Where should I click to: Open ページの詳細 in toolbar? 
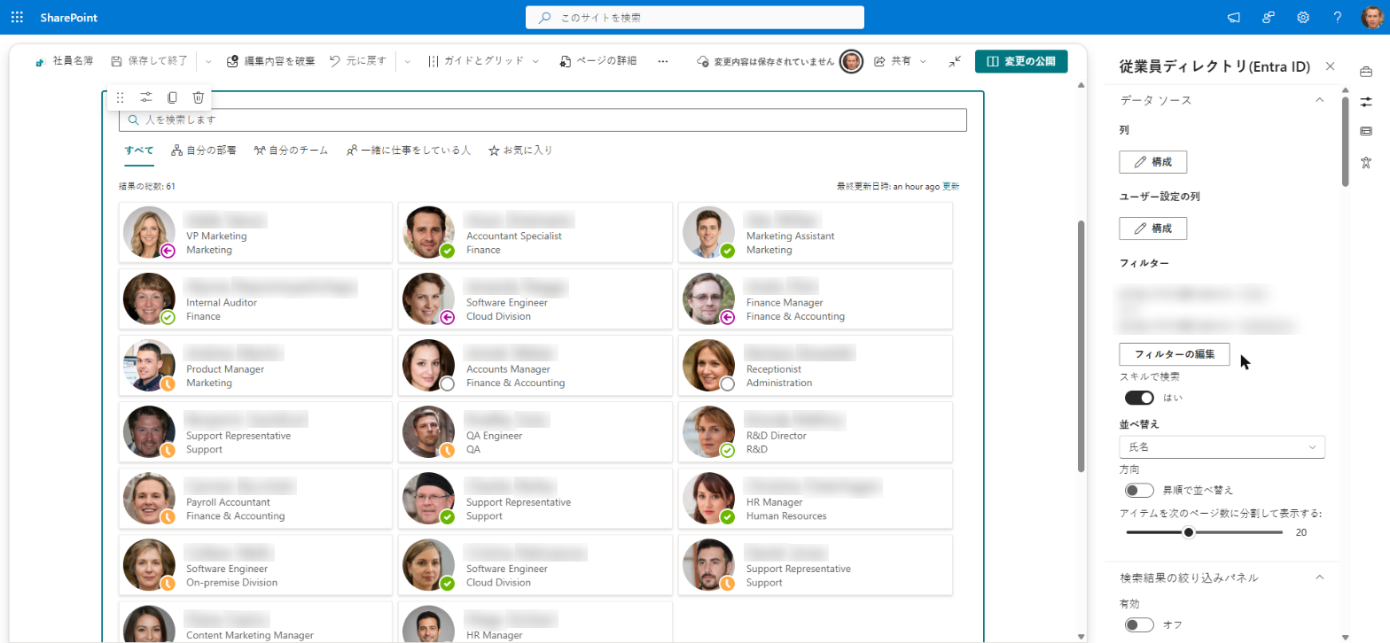(x=597, y=61)
